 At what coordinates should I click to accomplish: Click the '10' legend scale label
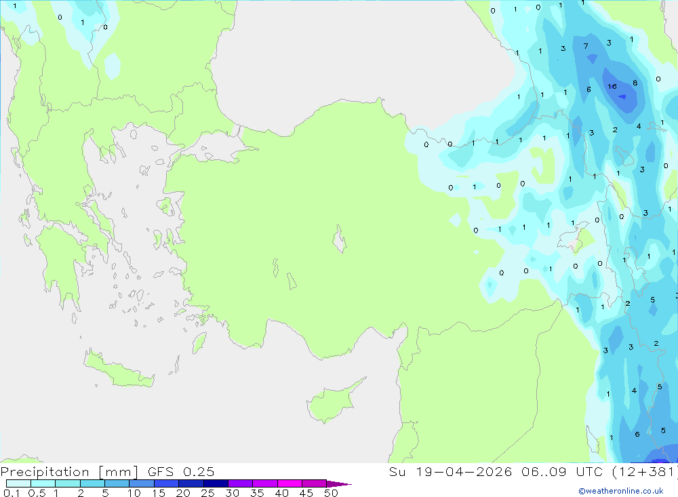pyautogui.click(x=134, y=493)
